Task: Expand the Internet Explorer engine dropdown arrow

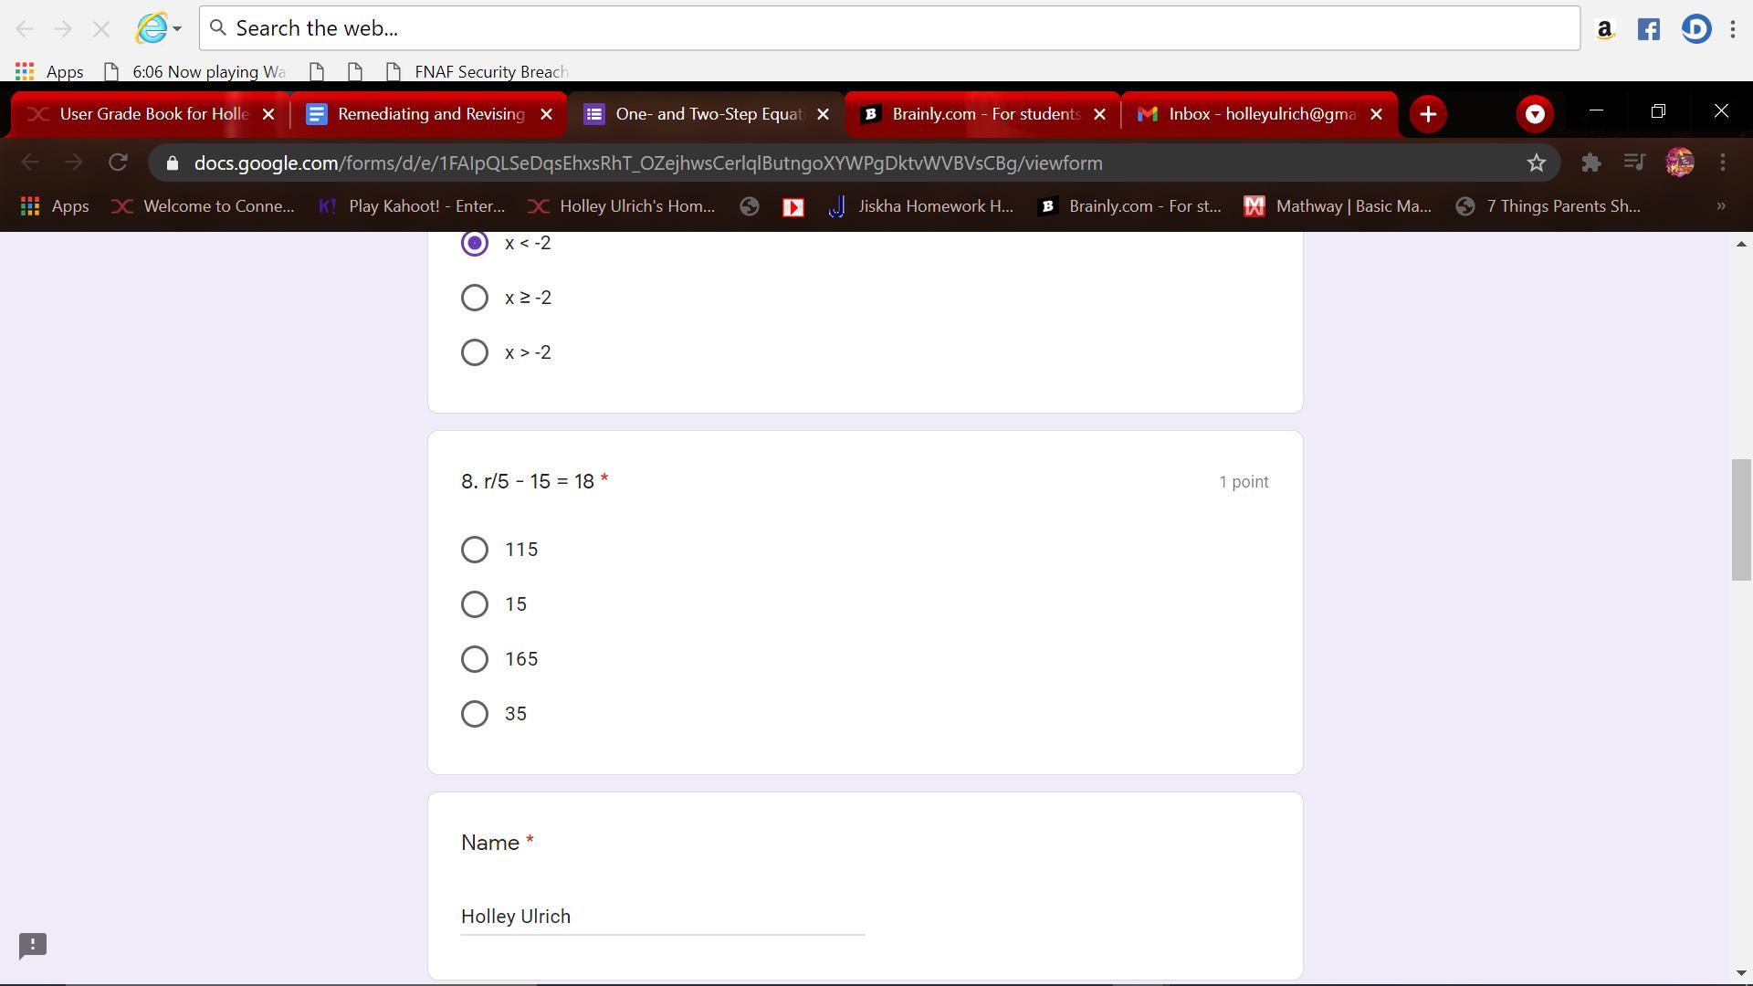Action: tap(177, 28)
